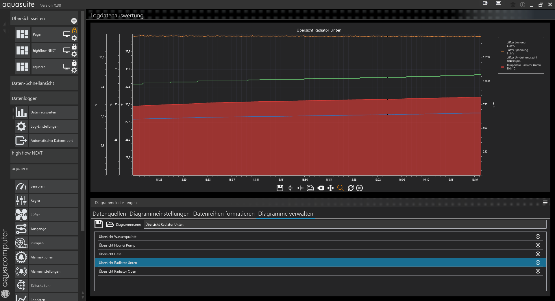This screenshot has width=555, height=301.
Task: Click the vertical compress icon under the chart
Action: 290,188
